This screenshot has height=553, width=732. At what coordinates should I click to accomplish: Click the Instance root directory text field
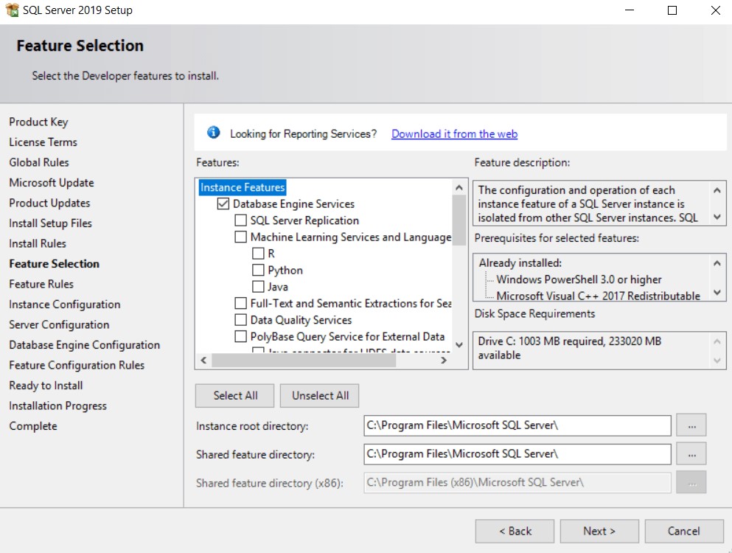(517, 425)
